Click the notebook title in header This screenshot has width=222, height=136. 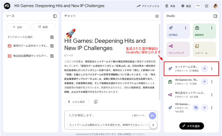[59, 6]
